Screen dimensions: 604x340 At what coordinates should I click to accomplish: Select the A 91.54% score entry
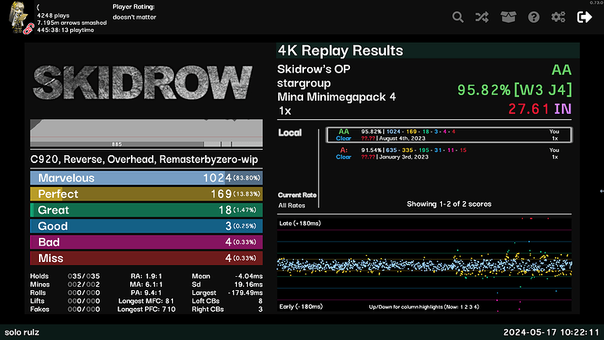(448, 153)
